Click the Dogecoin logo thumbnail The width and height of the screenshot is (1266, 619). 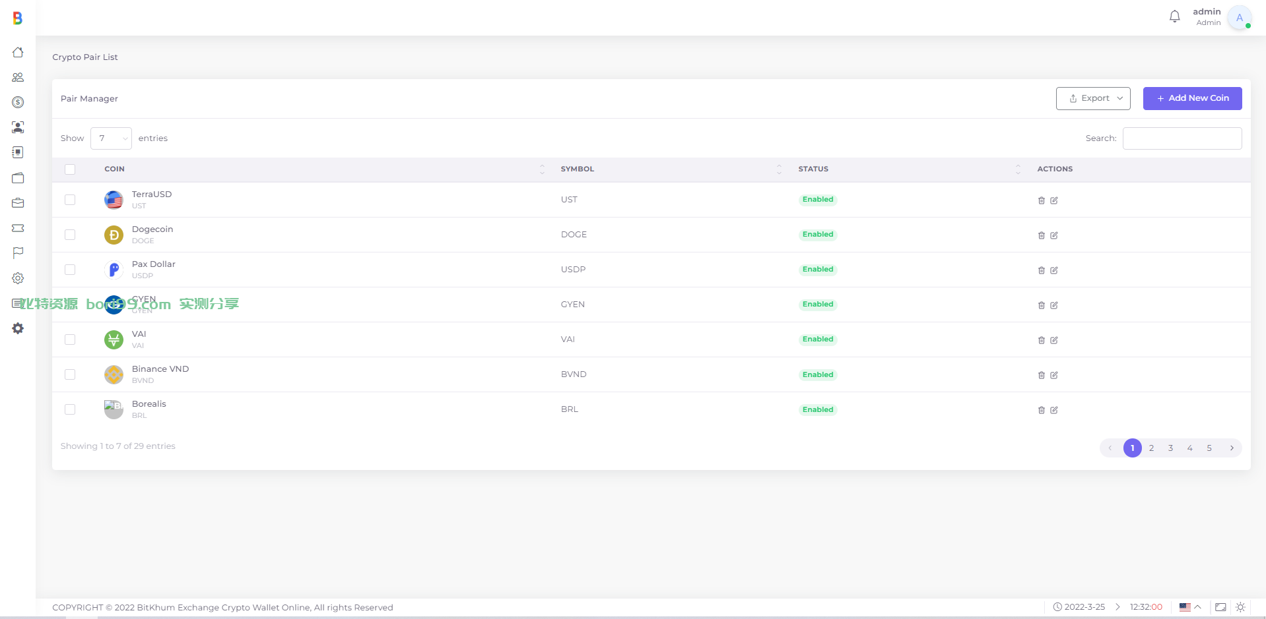[x=114, y=235]
